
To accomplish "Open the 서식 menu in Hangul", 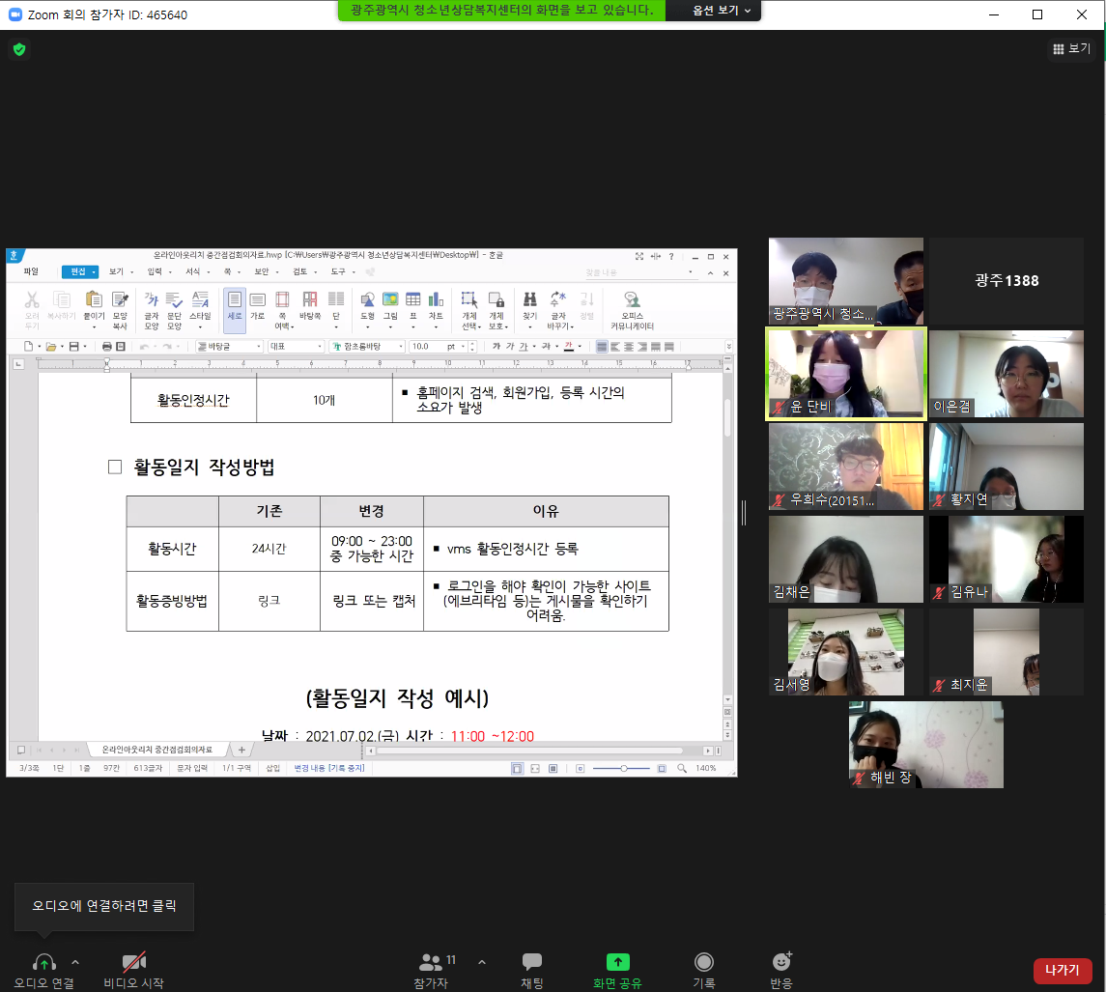I will 192,272.
